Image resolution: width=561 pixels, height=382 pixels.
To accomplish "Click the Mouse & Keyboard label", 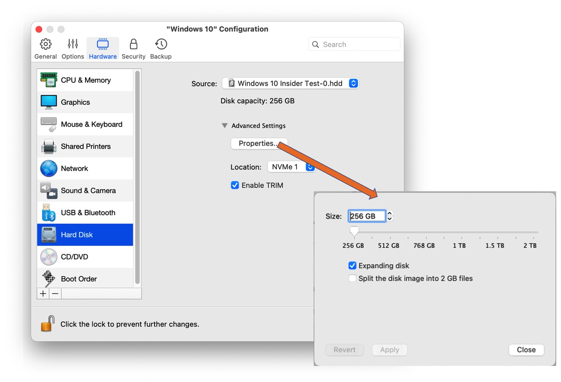I will coord(91,124).
